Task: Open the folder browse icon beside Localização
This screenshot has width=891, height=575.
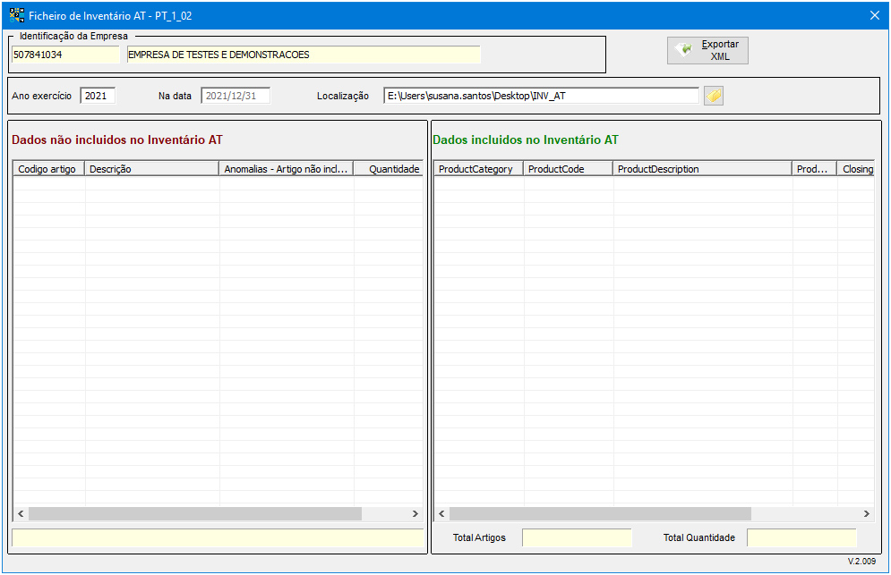Action: point(713,96)
